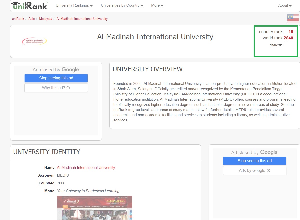Image resolution: width=300 pixels, height=220 pixels.
Task: Open the university website screenshot thumbnail
Action: pos(95,208)
